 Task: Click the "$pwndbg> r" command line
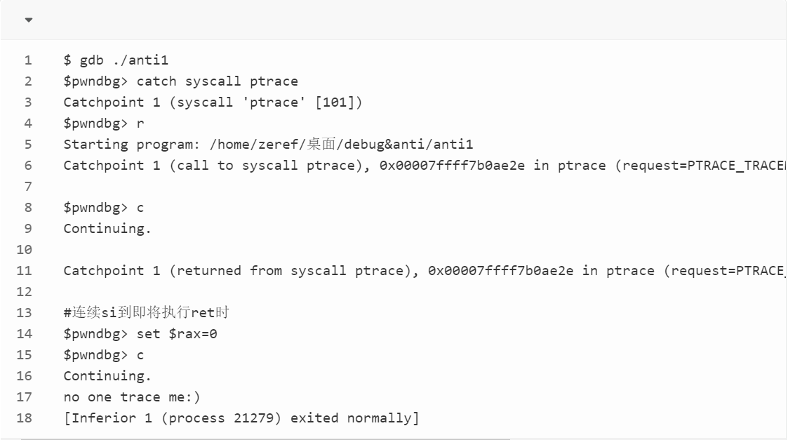tap(104, 124)
